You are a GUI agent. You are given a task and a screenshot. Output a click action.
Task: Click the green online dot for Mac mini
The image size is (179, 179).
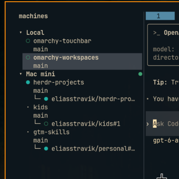pos(140,74)
